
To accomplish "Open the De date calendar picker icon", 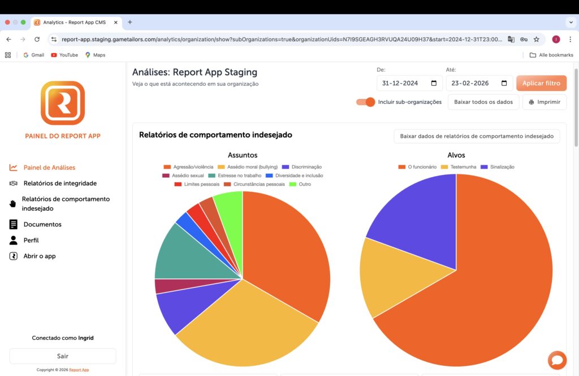I will [x=434, y=84].
